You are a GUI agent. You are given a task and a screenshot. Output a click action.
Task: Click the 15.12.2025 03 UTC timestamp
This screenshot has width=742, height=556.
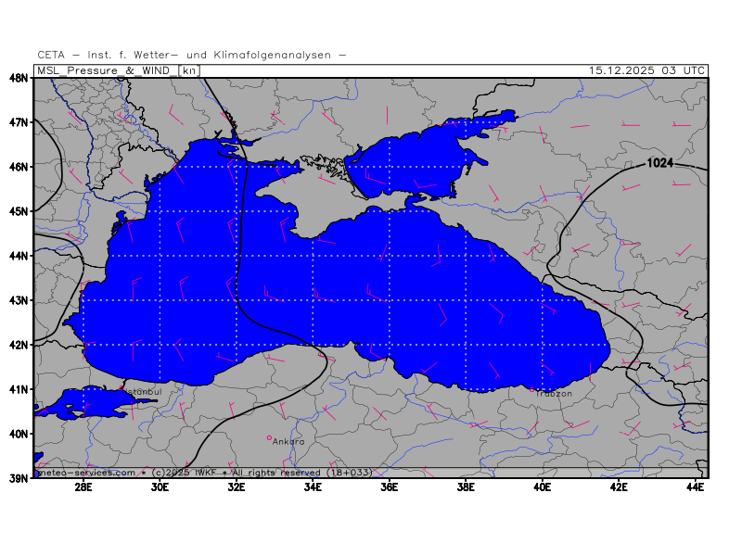[x=647, y=70]
